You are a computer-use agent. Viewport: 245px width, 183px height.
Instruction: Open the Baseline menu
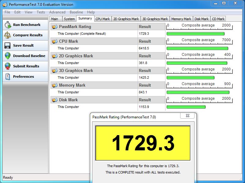tap(76, 12)
